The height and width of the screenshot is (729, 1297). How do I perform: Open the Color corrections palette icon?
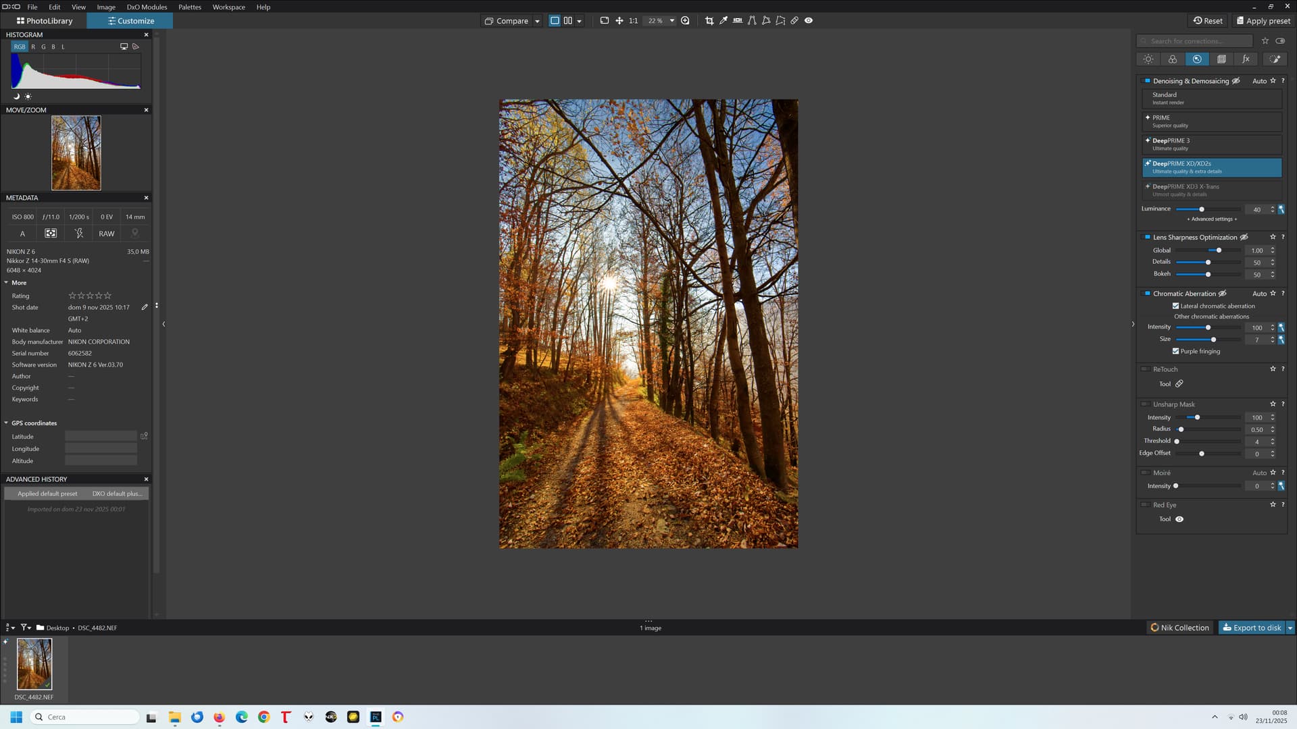click(x=1173, y=59)
